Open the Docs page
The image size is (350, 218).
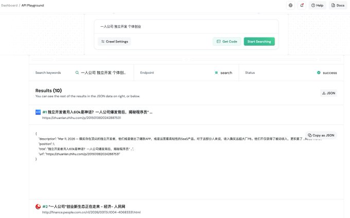point(338,5)
